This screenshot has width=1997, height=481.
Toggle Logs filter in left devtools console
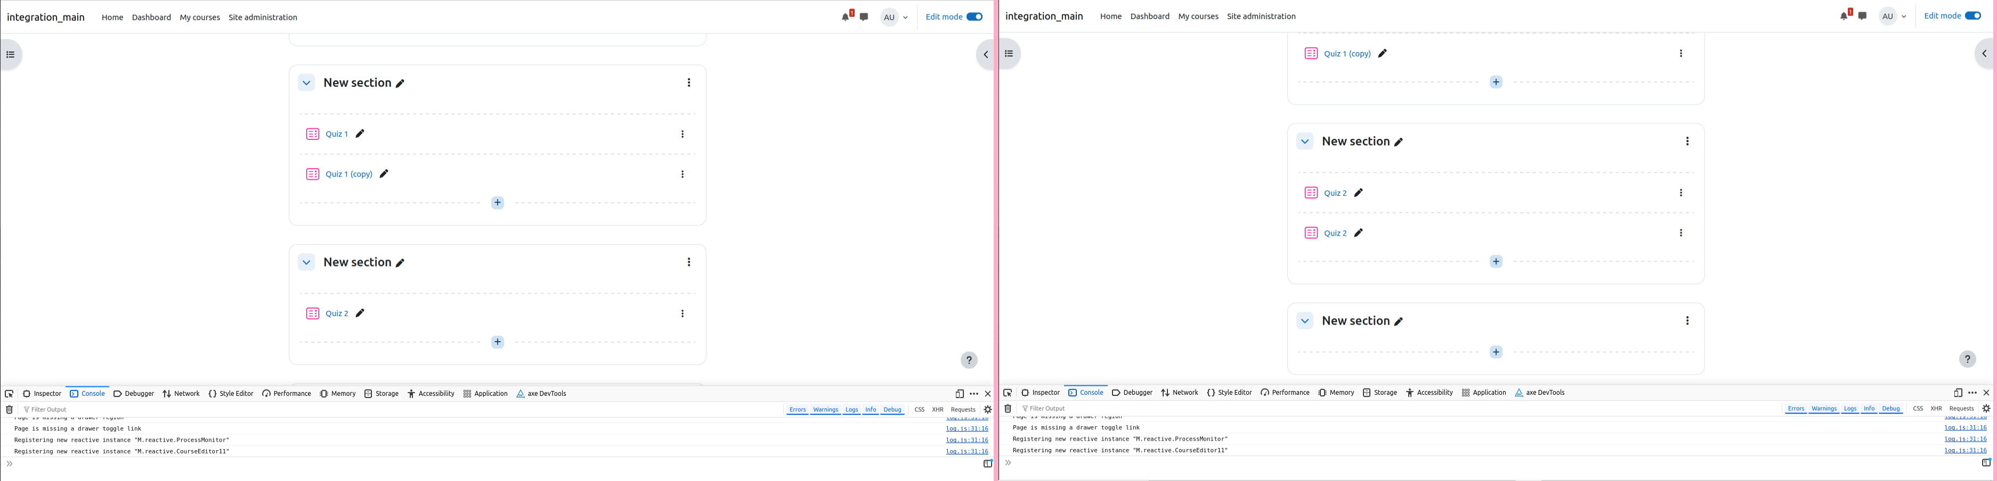pyautogui.click(x=852, y=410)
